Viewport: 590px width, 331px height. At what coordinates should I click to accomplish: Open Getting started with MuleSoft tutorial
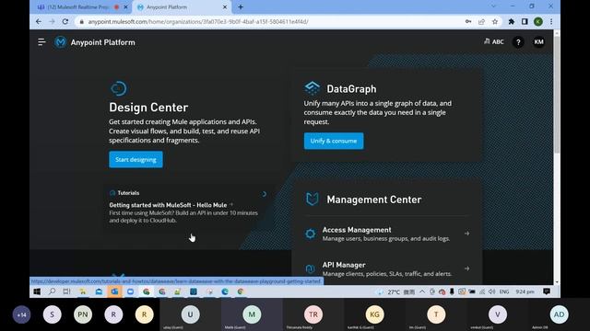click(168, 205)
